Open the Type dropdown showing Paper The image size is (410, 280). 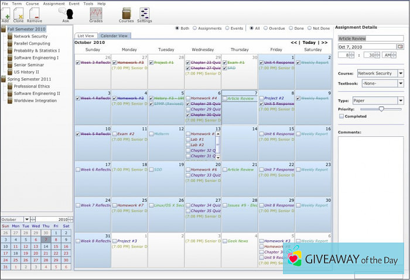(401, 101)
